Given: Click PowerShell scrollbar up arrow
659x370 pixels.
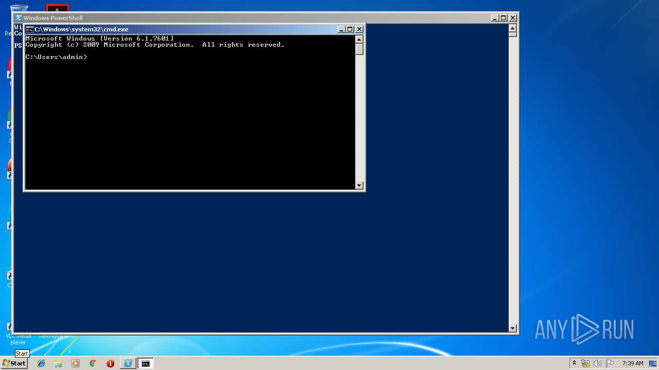Looking at the screenshot, I should [512, 28].
